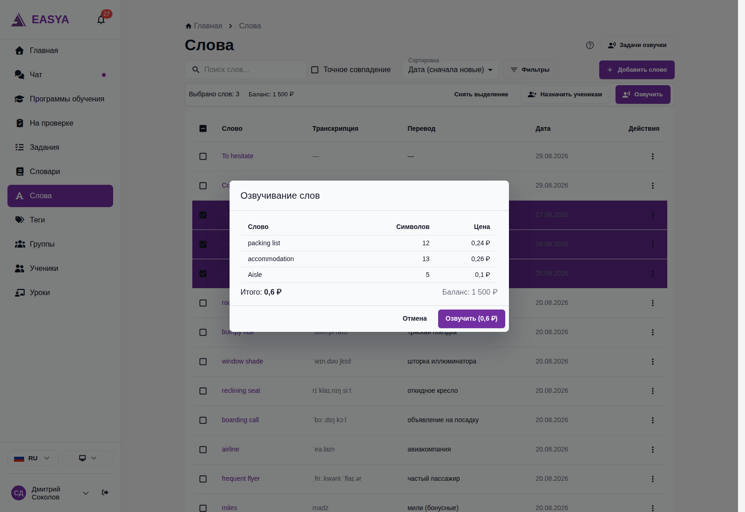This screenshot has height=512, width=745.
Task: Expand the Дмитрий Соколов user menu chevron
Action: (x=86, y=493)
